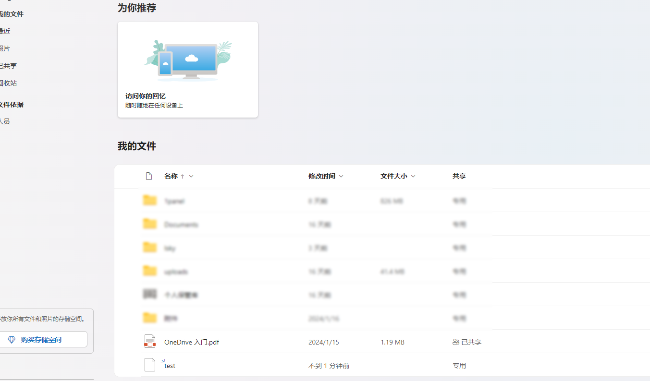This screenshot has height=381, width=650.
Task: Click the file type icon in column header
Action: click(149, 176)
